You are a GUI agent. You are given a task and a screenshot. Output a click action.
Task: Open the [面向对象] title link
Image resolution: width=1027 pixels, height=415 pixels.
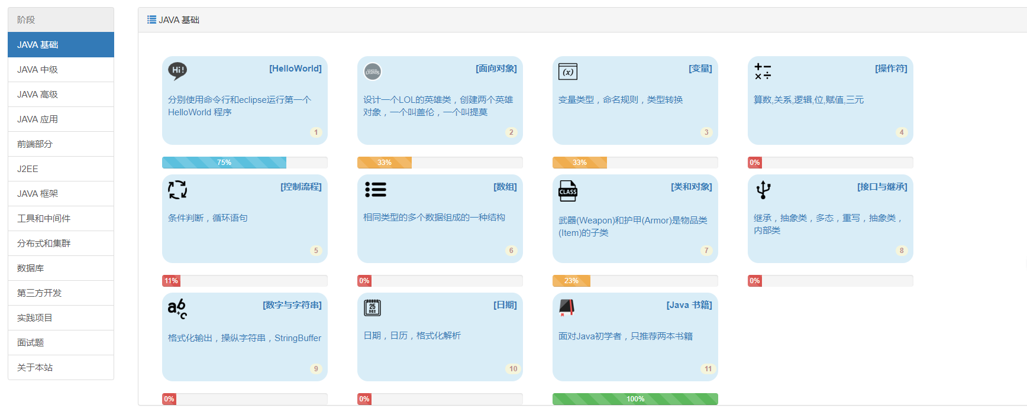496,69
